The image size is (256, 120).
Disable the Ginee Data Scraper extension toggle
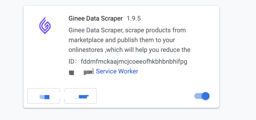202,96
